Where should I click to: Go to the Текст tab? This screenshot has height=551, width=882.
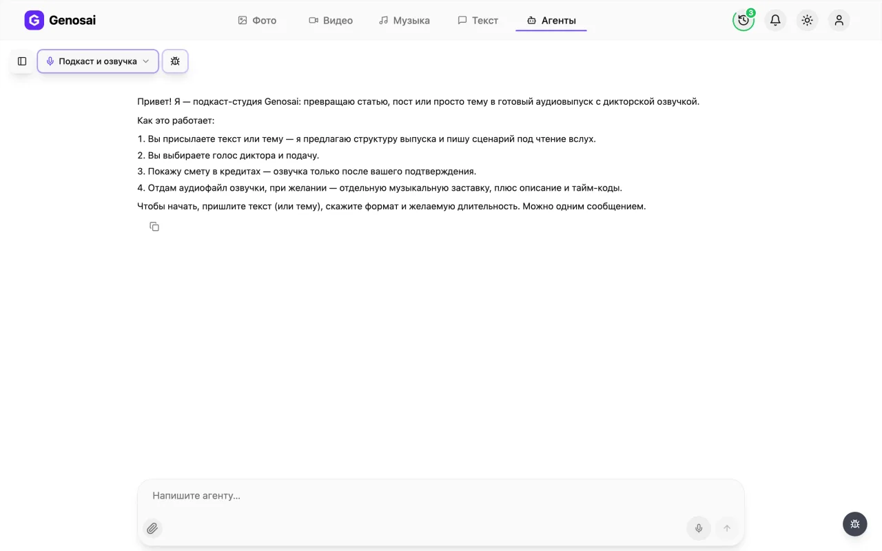(478, 21)
